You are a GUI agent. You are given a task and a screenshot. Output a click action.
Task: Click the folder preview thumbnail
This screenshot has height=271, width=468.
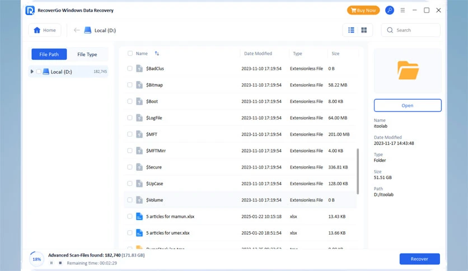pyautogui.click(x=408, y=71)
